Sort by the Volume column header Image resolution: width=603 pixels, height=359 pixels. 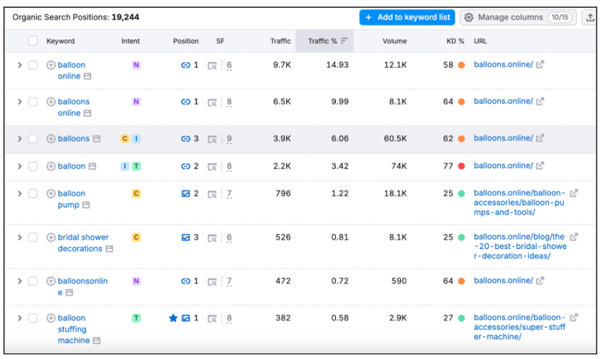click(394, 41)
